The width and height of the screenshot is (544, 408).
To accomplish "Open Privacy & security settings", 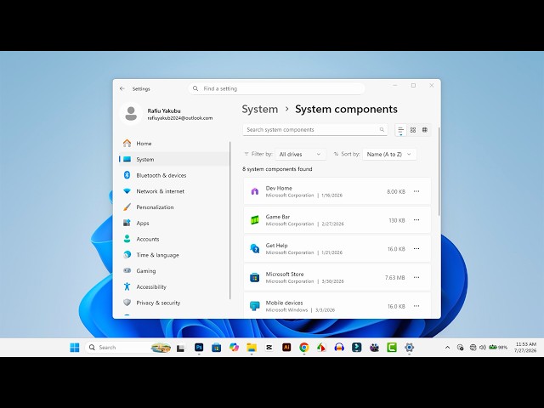I will click(173, 303).
